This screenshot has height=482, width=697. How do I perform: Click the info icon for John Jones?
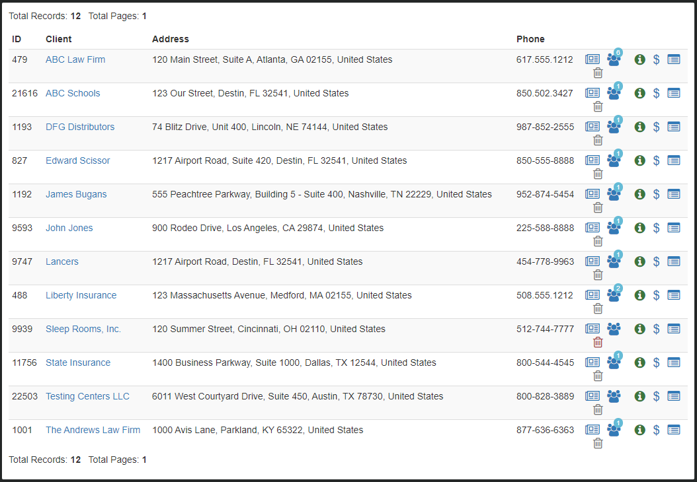point(639,228)
